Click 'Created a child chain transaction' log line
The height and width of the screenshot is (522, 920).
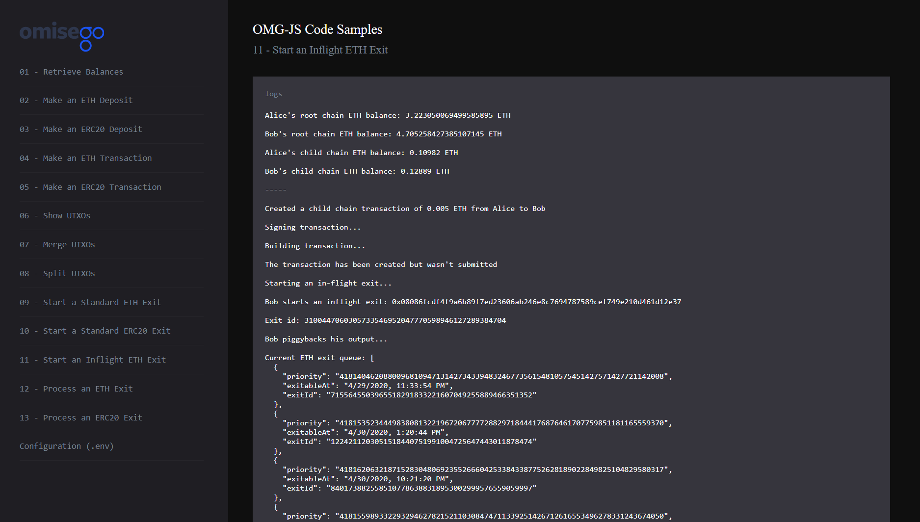405,209
